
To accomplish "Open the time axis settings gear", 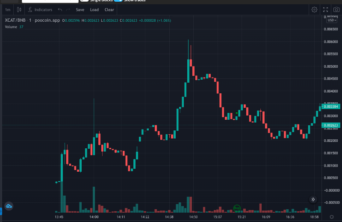I will pyautogui.click(x=332, y=217).
